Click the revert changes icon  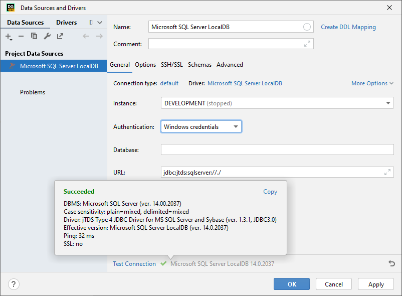(391, 263)
